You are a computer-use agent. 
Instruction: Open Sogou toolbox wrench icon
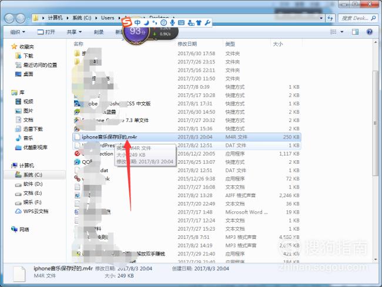(x=207, y=23)
